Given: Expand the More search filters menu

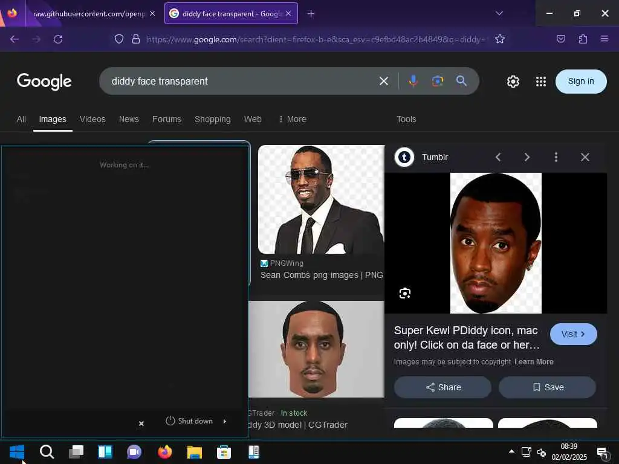Looking at the screenshot, I should [293, 119].
